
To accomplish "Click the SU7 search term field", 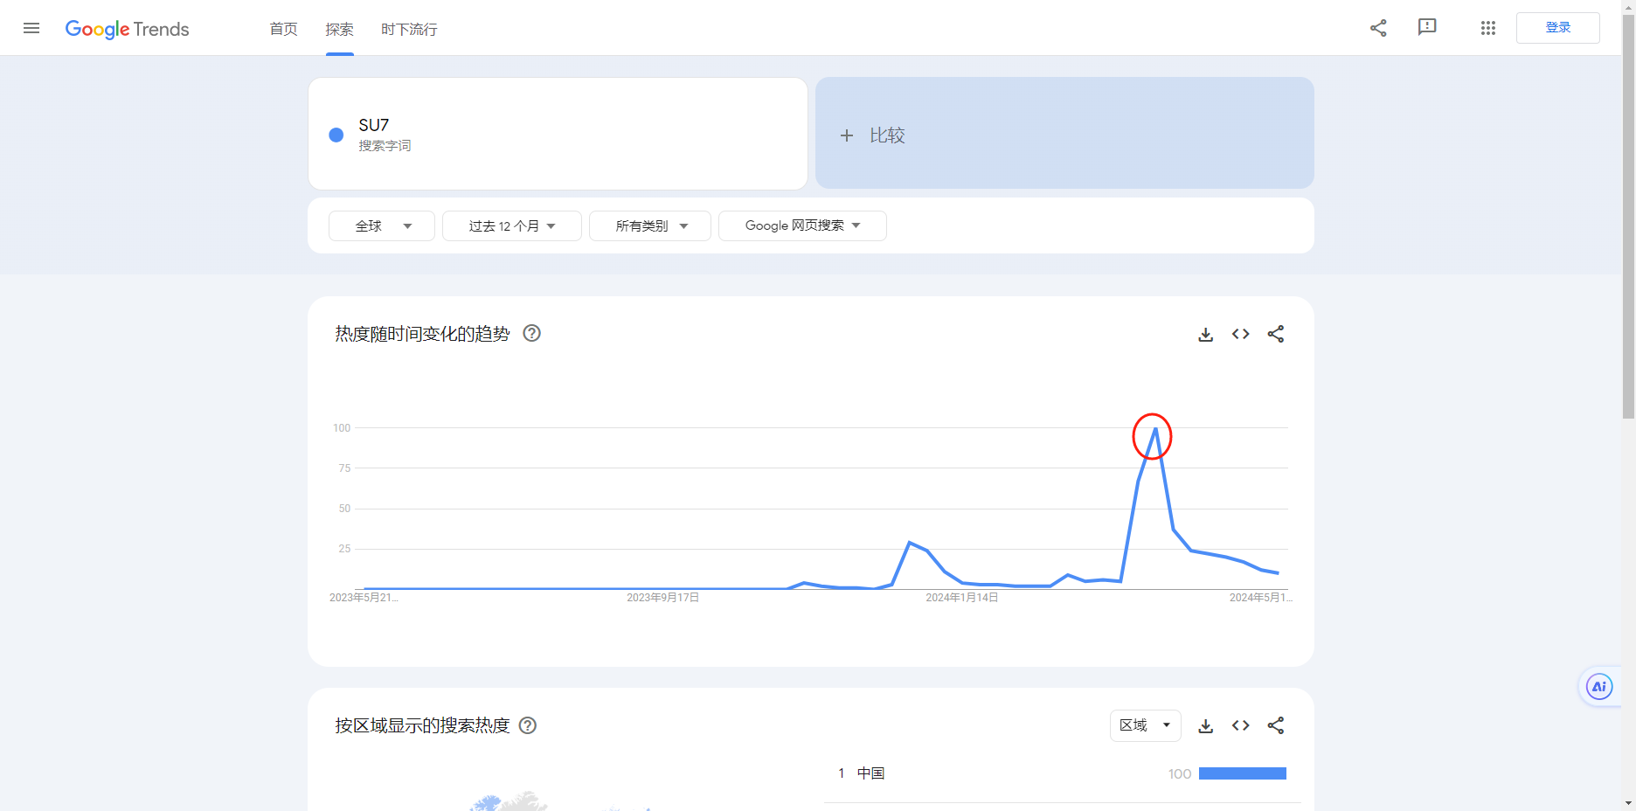I will pyautogui.click(x=524, y=134).
